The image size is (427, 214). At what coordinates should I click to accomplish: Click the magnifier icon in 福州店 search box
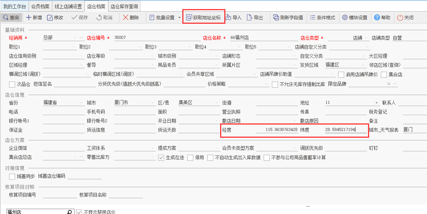70,212
